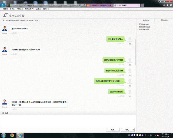Toggle the 中 Chinese input mode icon

point(134,135)
